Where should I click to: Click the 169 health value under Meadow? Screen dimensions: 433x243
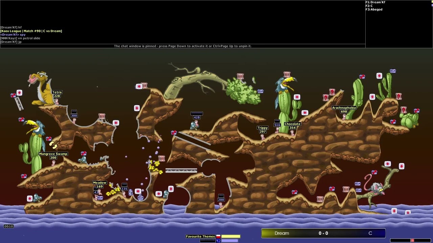(99, 187)
